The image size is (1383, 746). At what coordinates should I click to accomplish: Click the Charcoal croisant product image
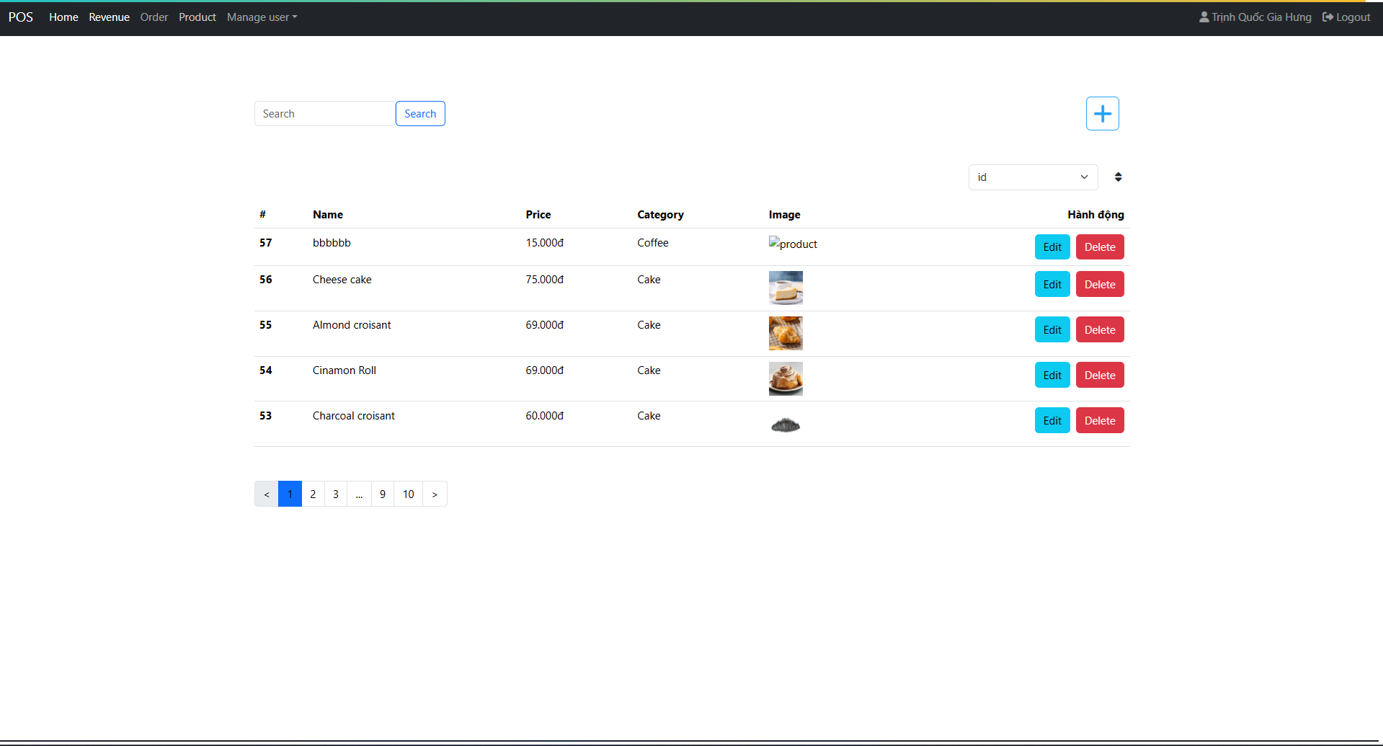point(786,425)
